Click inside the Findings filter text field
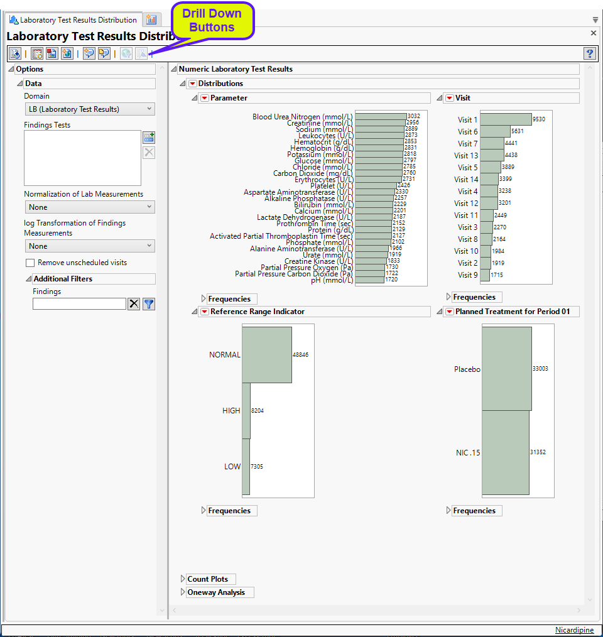Viewport: 603px width, 637px height. (79, 304)
